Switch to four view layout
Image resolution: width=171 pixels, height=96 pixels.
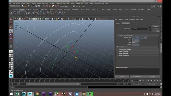point(11,56)
